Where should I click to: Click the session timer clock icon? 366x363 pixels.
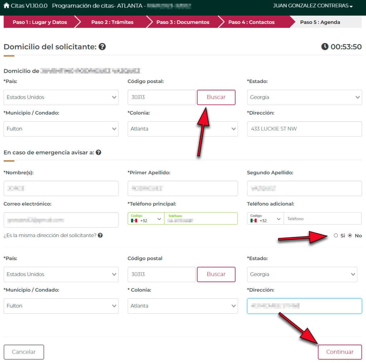pyautogui.click(x=325, y=46)
